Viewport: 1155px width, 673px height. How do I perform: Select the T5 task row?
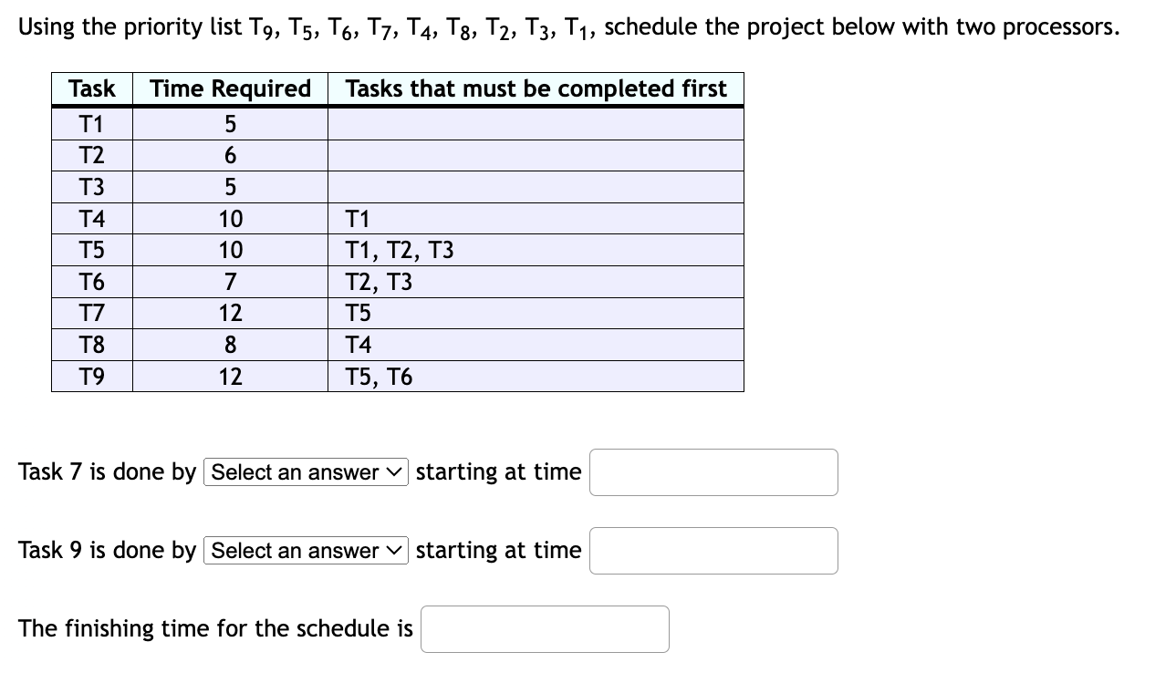pos(91,249)
